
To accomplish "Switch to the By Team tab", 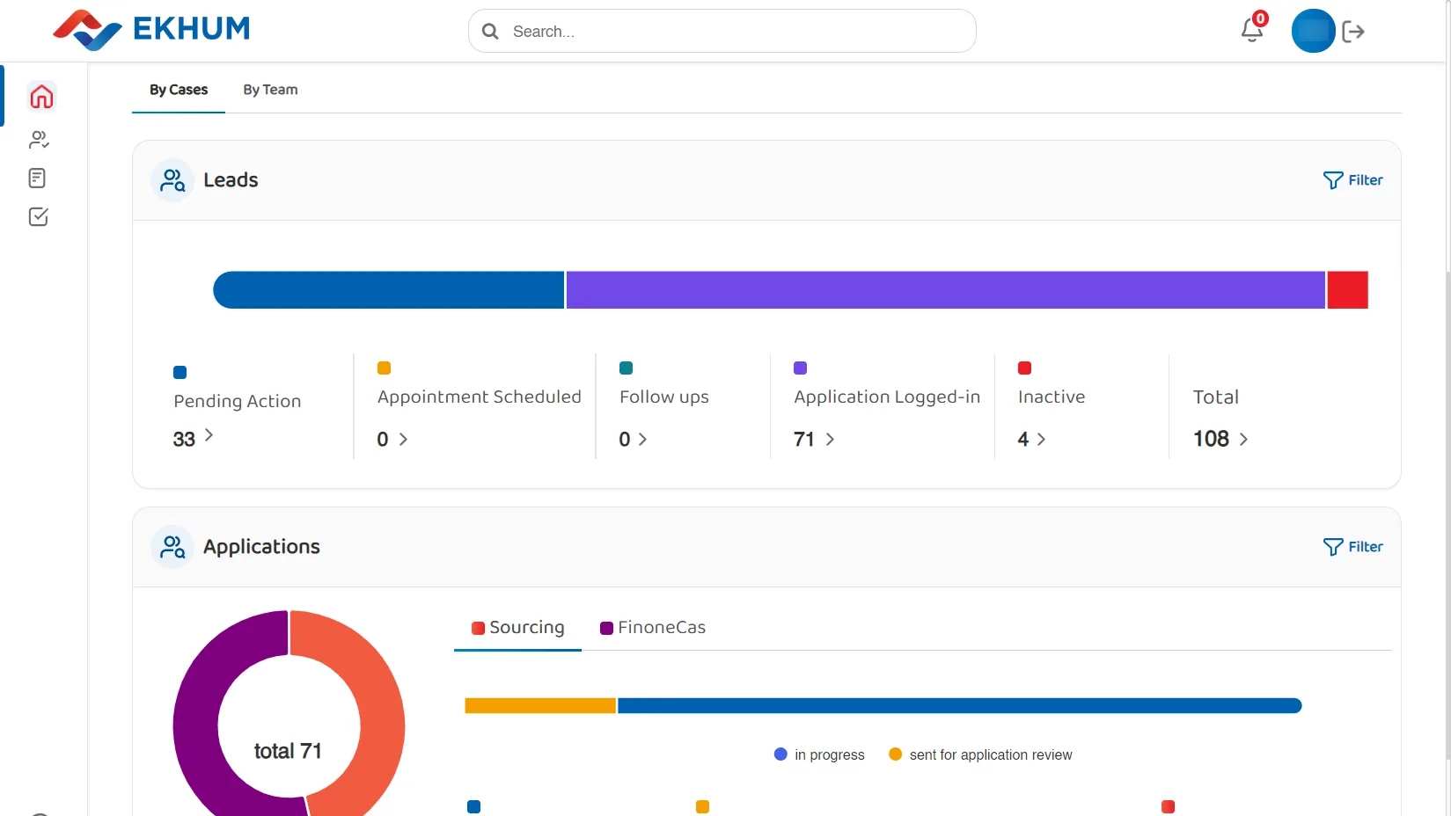I will [270, 90].
